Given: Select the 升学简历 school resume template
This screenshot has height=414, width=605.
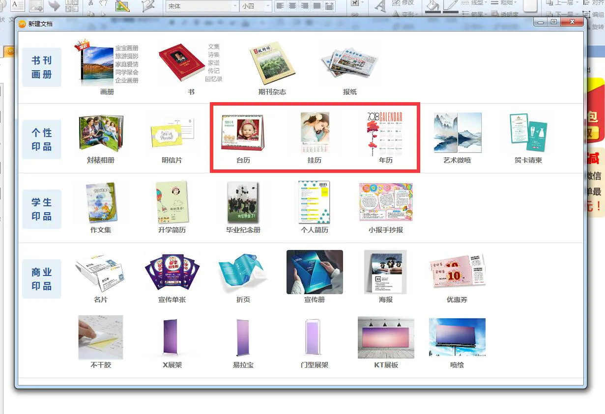Looking at the screenshot, I should (172, 203).
